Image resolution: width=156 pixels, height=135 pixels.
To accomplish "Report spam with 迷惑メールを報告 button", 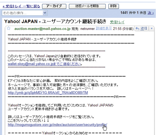I will (87, 6).
